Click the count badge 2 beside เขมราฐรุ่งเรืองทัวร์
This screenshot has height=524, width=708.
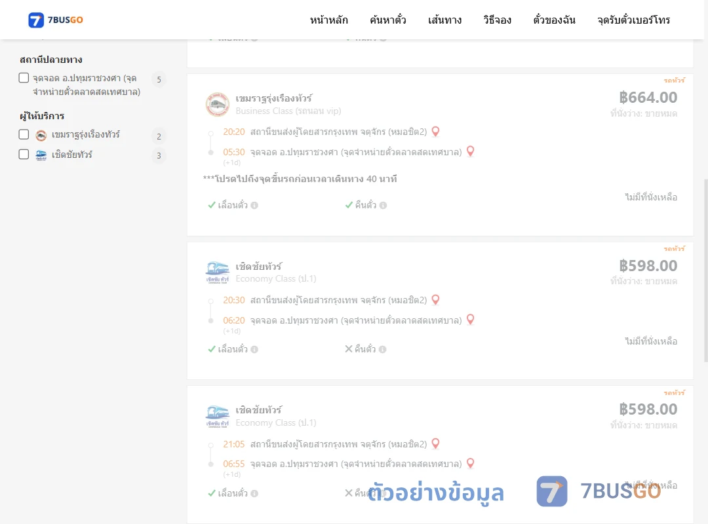pyautogui.click(x=159, y=136)
